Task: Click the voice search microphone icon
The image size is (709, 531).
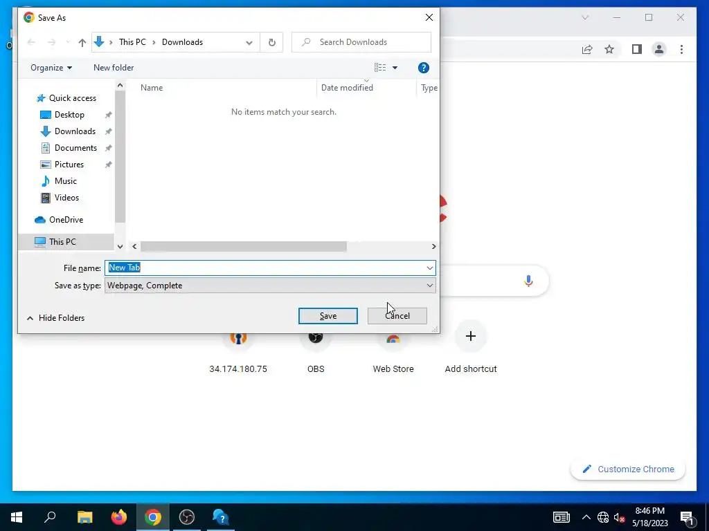Action: [528, 281]
